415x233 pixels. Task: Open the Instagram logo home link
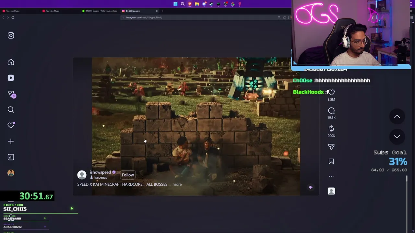[x=11, y=36]
